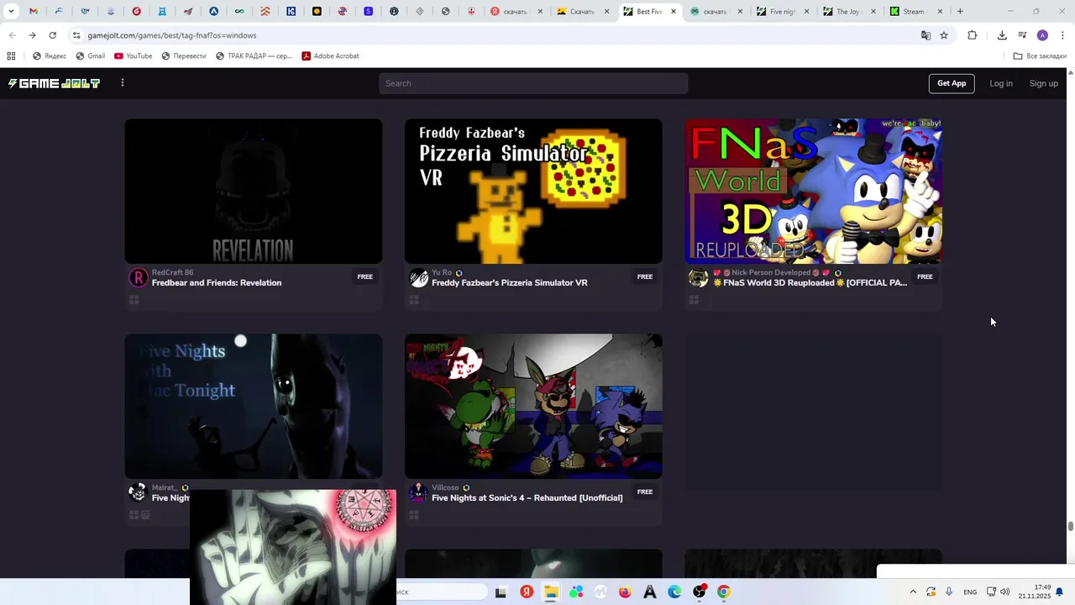Open Chrome downloads icon

click(x=1002, y=35)
